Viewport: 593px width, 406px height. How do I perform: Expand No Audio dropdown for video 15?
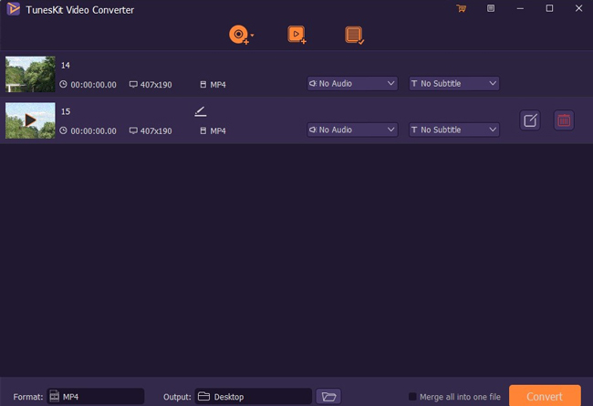(x=352, y=130)
